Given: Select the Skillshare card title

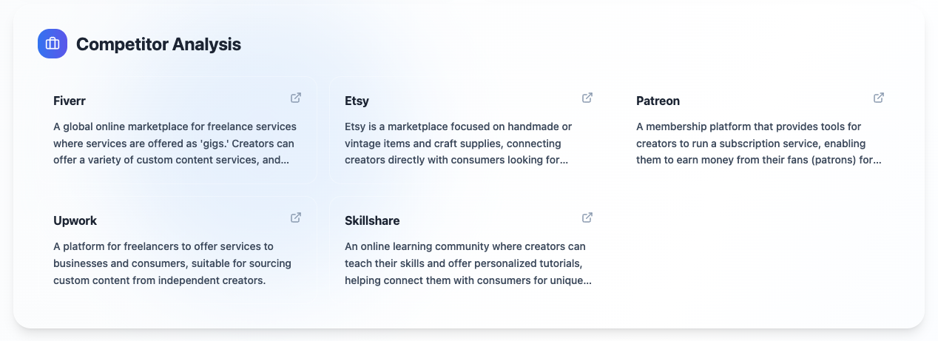Looking at the screenshot, I should (372, 220).
